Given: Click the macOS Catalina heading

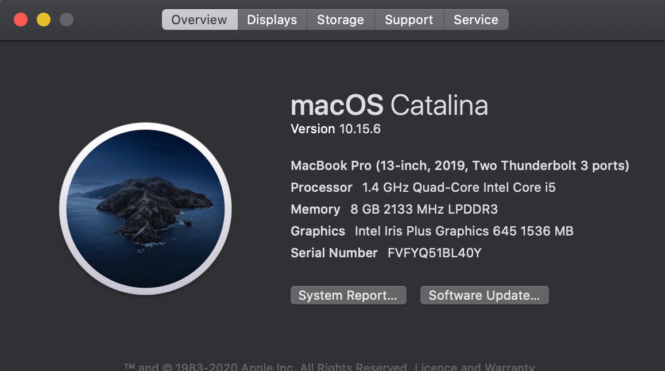Looking at the screenshot, I should [x=389, y=106].
